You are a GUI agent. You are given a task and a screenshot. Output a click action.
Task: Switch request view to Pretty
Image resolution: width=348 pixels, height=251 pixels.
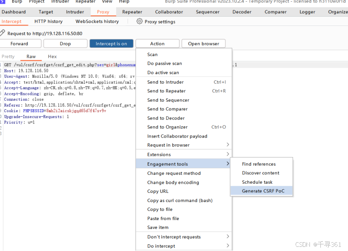click(x=8, y=56)
